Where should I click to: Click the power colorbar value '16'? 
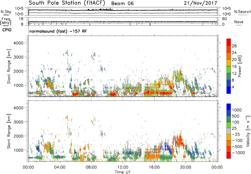234,67
